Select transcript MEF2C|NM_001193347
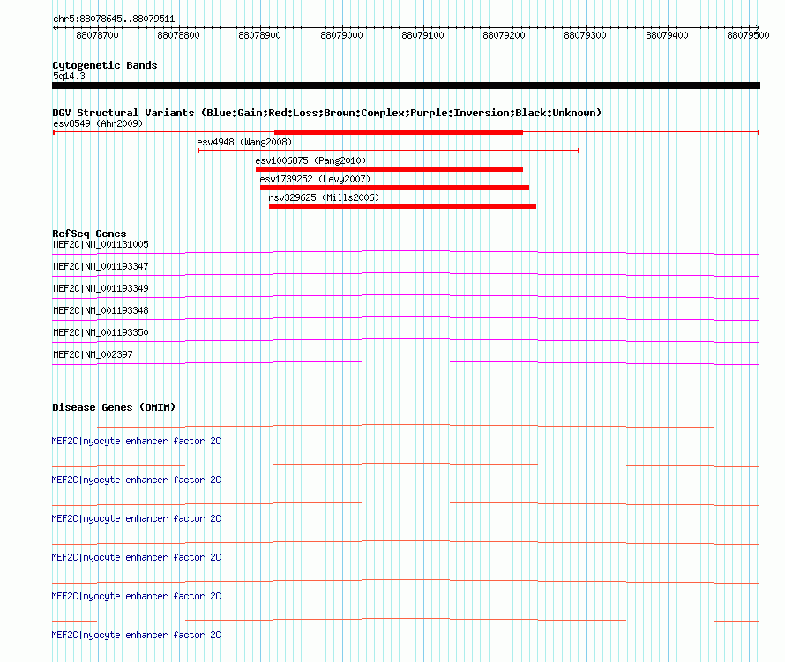The image size is (785, 662). [x=101, y=267]
